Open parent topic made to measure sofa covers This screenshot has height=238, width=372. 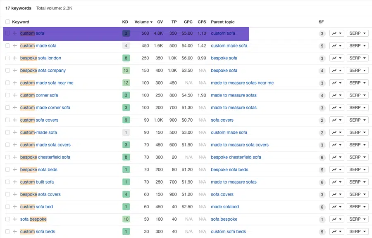tap(239, 145)
